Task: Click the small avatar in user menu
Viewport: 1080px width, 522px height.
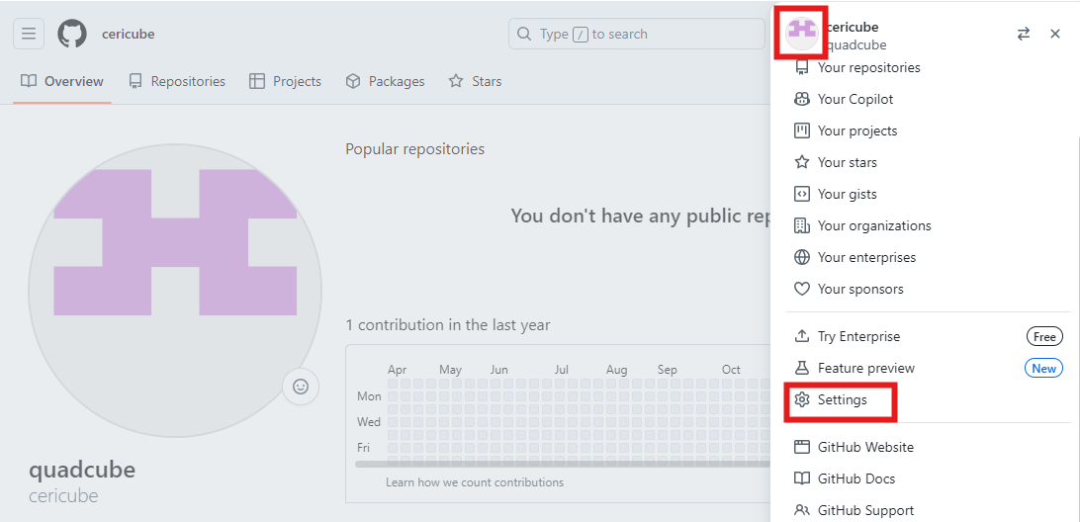Action: pos(801,34)
